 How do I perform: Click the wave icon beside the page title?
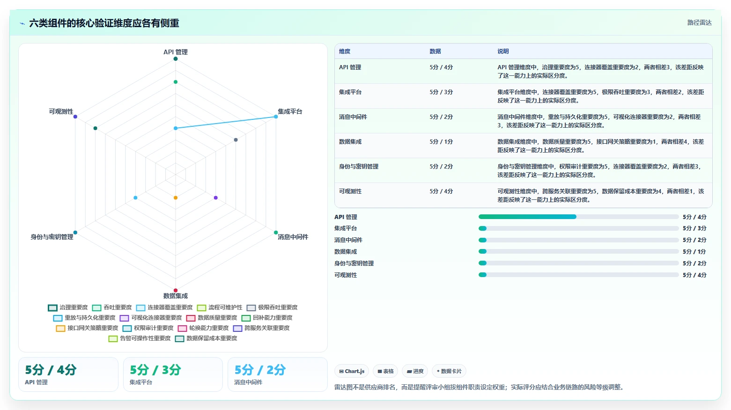22,23
